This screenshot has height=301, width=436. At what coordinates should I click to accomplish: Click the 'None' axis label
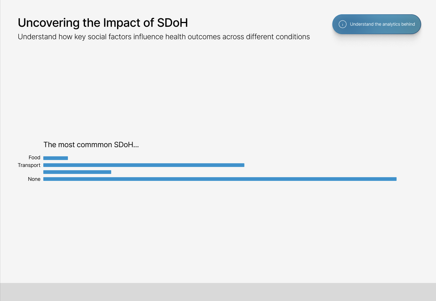tap(34, 179)
